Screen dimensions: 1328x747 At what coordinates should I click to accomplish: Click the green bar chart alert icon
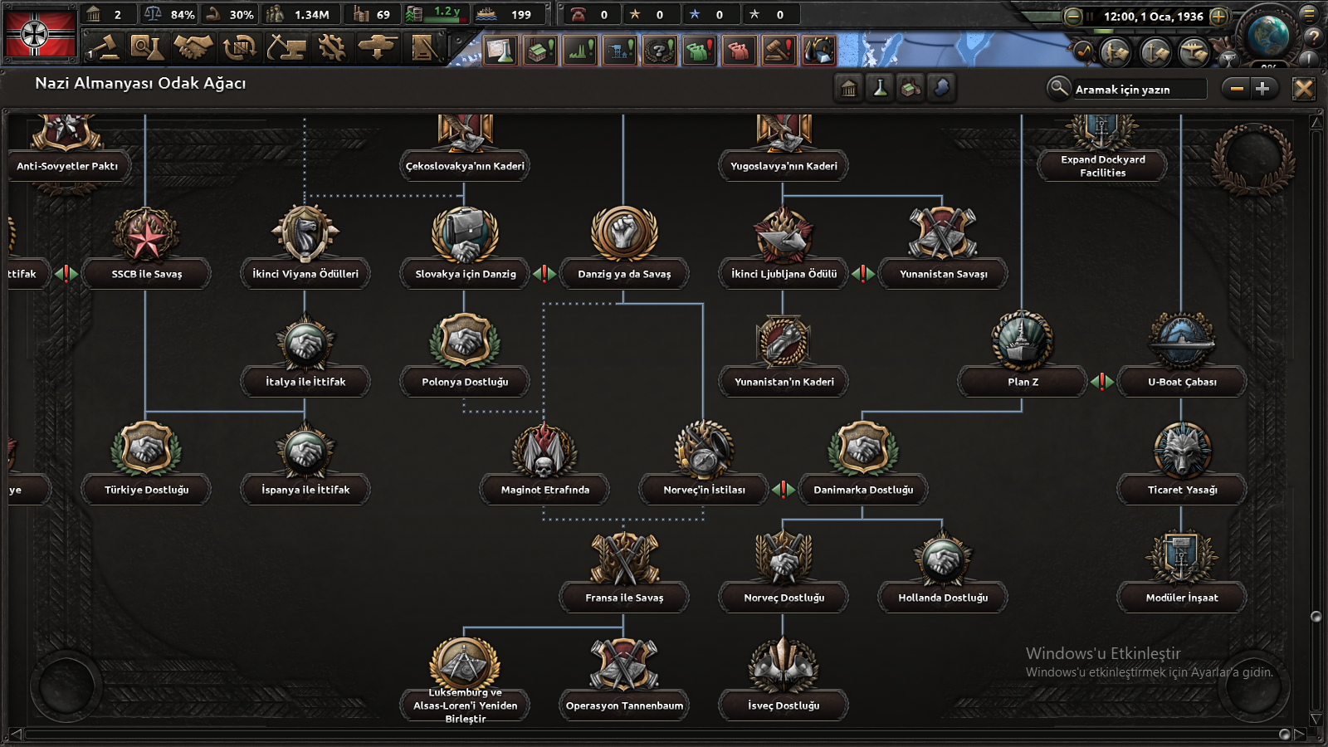click(x=580, y=51)
